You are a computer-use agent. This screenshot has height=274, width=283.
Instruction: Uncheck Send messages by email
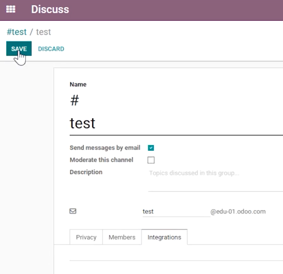pos(151,148)
